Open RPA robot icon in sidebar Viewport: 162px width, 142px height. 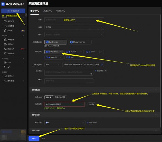click(5, 62)
